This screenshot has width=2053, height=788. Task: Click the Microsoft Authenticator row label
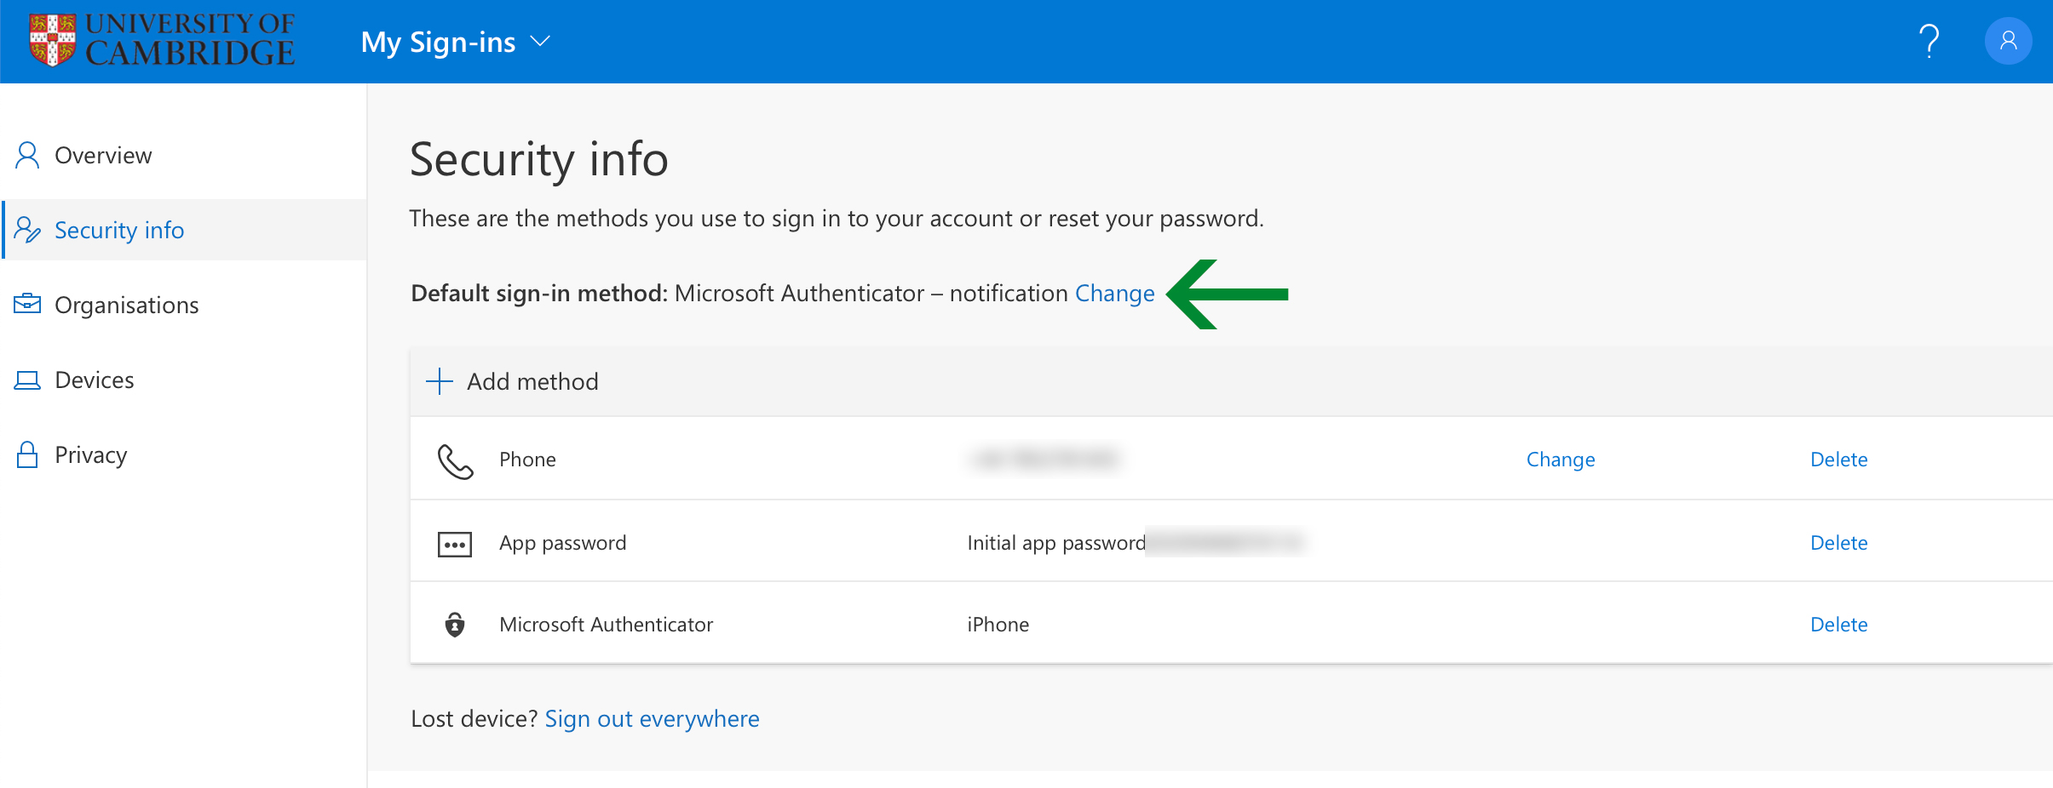(606, 625)
